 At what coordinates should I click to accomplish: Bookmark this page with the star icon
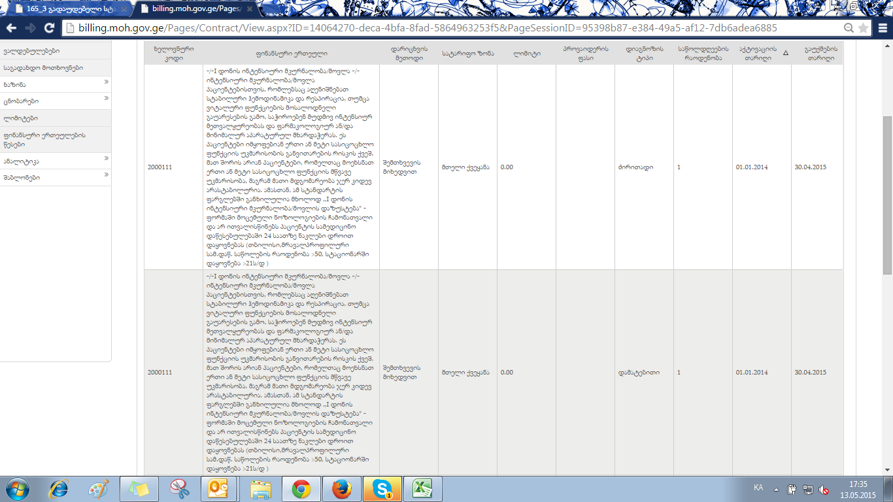tap(863, 28)
